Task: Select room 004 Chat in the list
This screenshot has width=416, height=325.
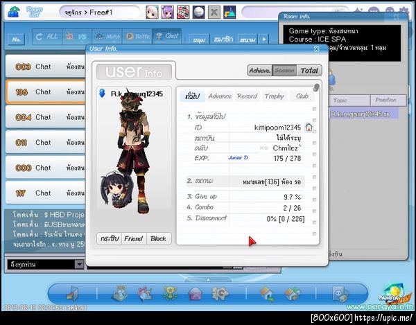Action: click(46, 117)
